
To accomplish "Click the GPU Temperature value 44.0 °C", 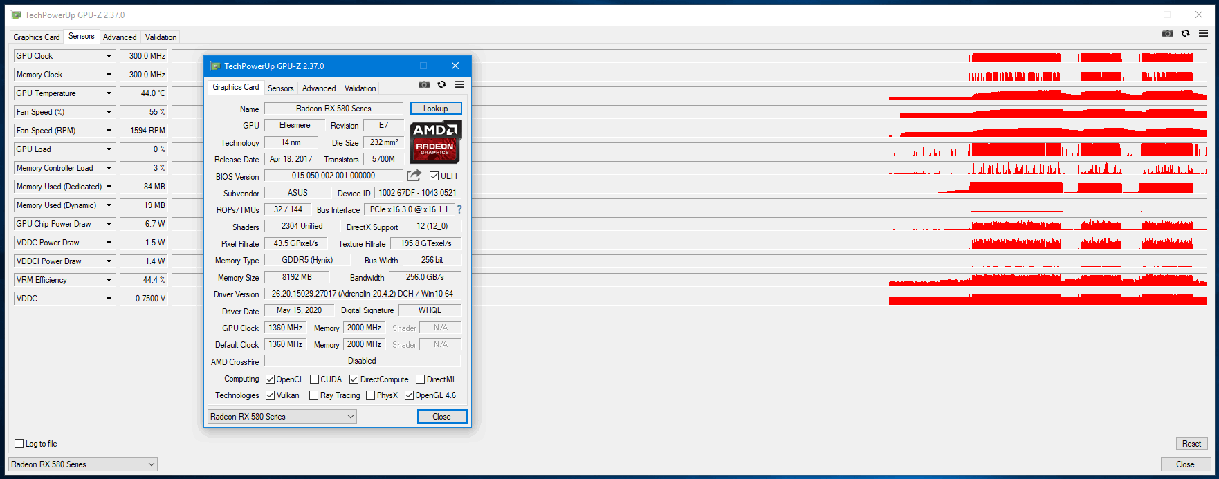I will tap(144, 93).
